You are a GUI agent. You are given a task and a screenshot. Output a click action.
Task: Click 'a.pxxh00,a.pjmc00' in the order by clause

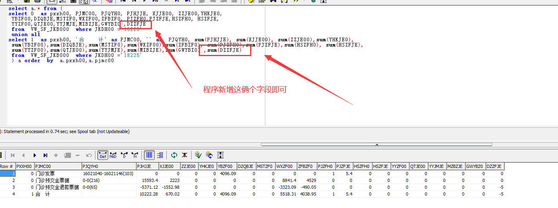coord(87,61)
